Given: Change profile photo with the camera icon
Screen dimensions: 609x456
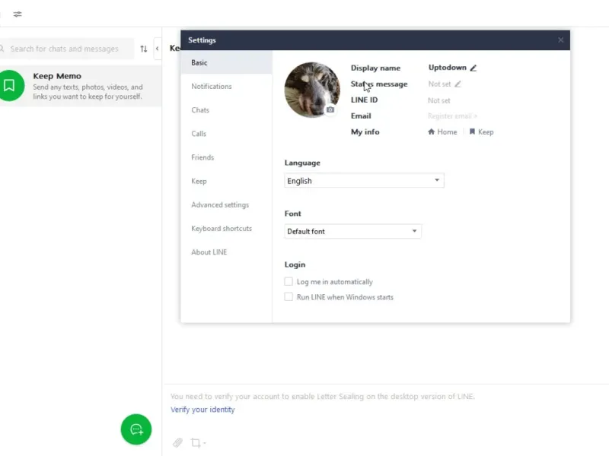Looking at the screenshot, I should 330,109.
